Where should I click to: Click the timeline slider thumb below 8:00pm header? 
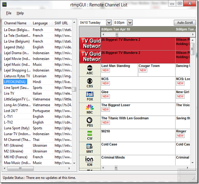tap(117, 34)
